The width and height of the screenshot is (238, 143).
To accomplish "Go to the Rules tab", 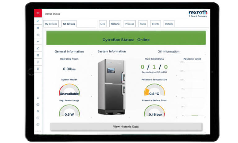I will (x=143, y=24).
